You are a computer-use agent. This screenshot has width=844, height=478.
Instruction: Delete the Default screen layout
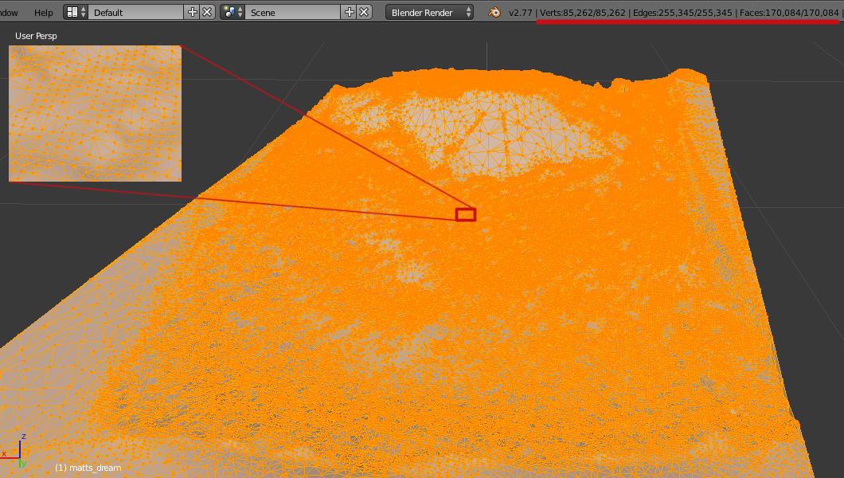pos(207,12)
